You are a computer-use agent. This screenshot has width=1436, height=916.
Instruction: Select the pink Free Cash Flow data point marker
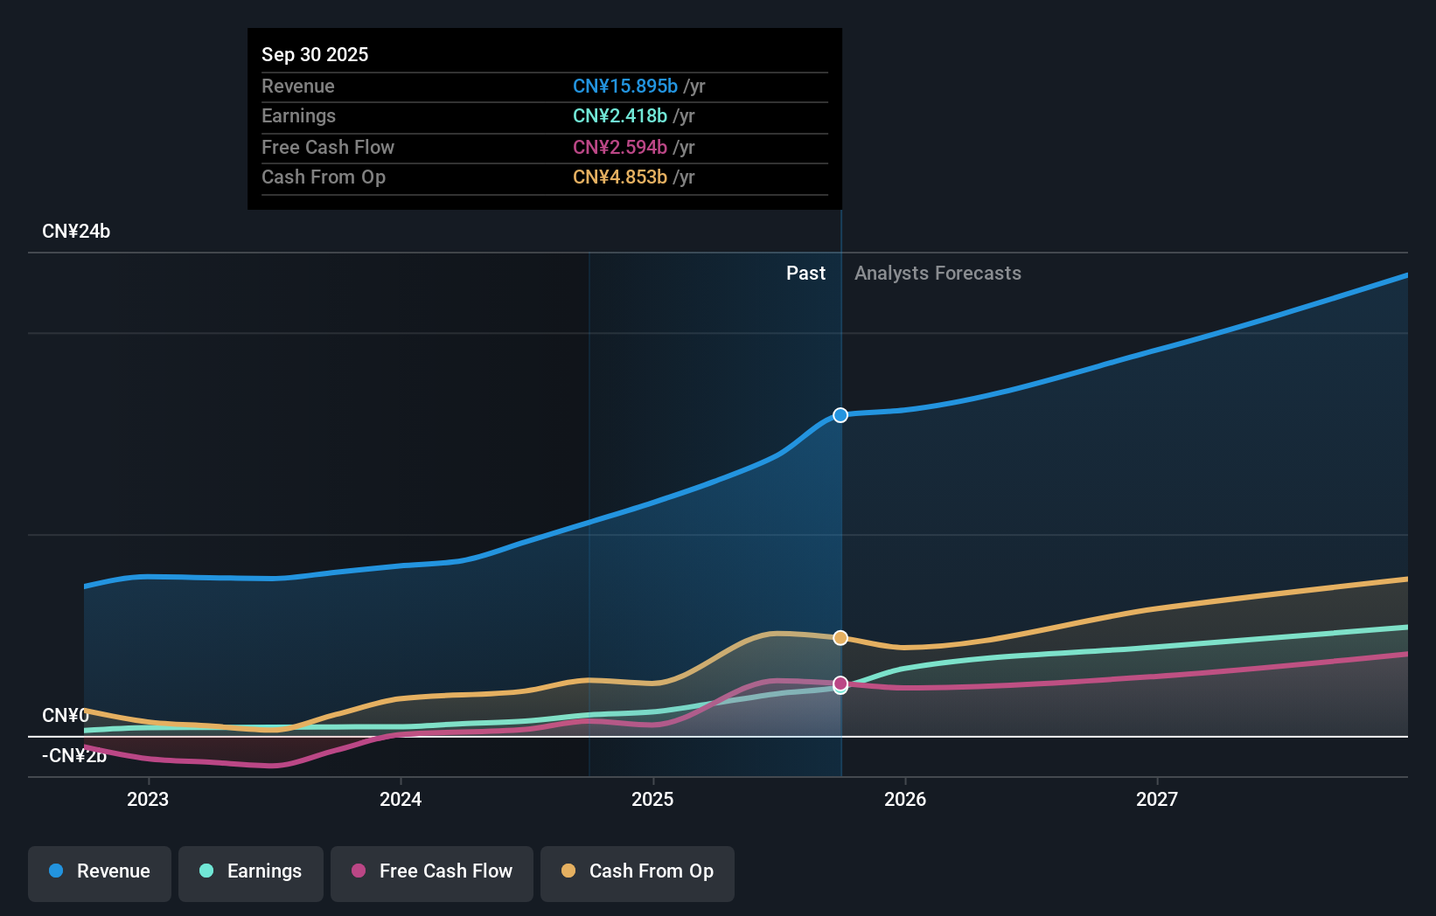(840, 685)
